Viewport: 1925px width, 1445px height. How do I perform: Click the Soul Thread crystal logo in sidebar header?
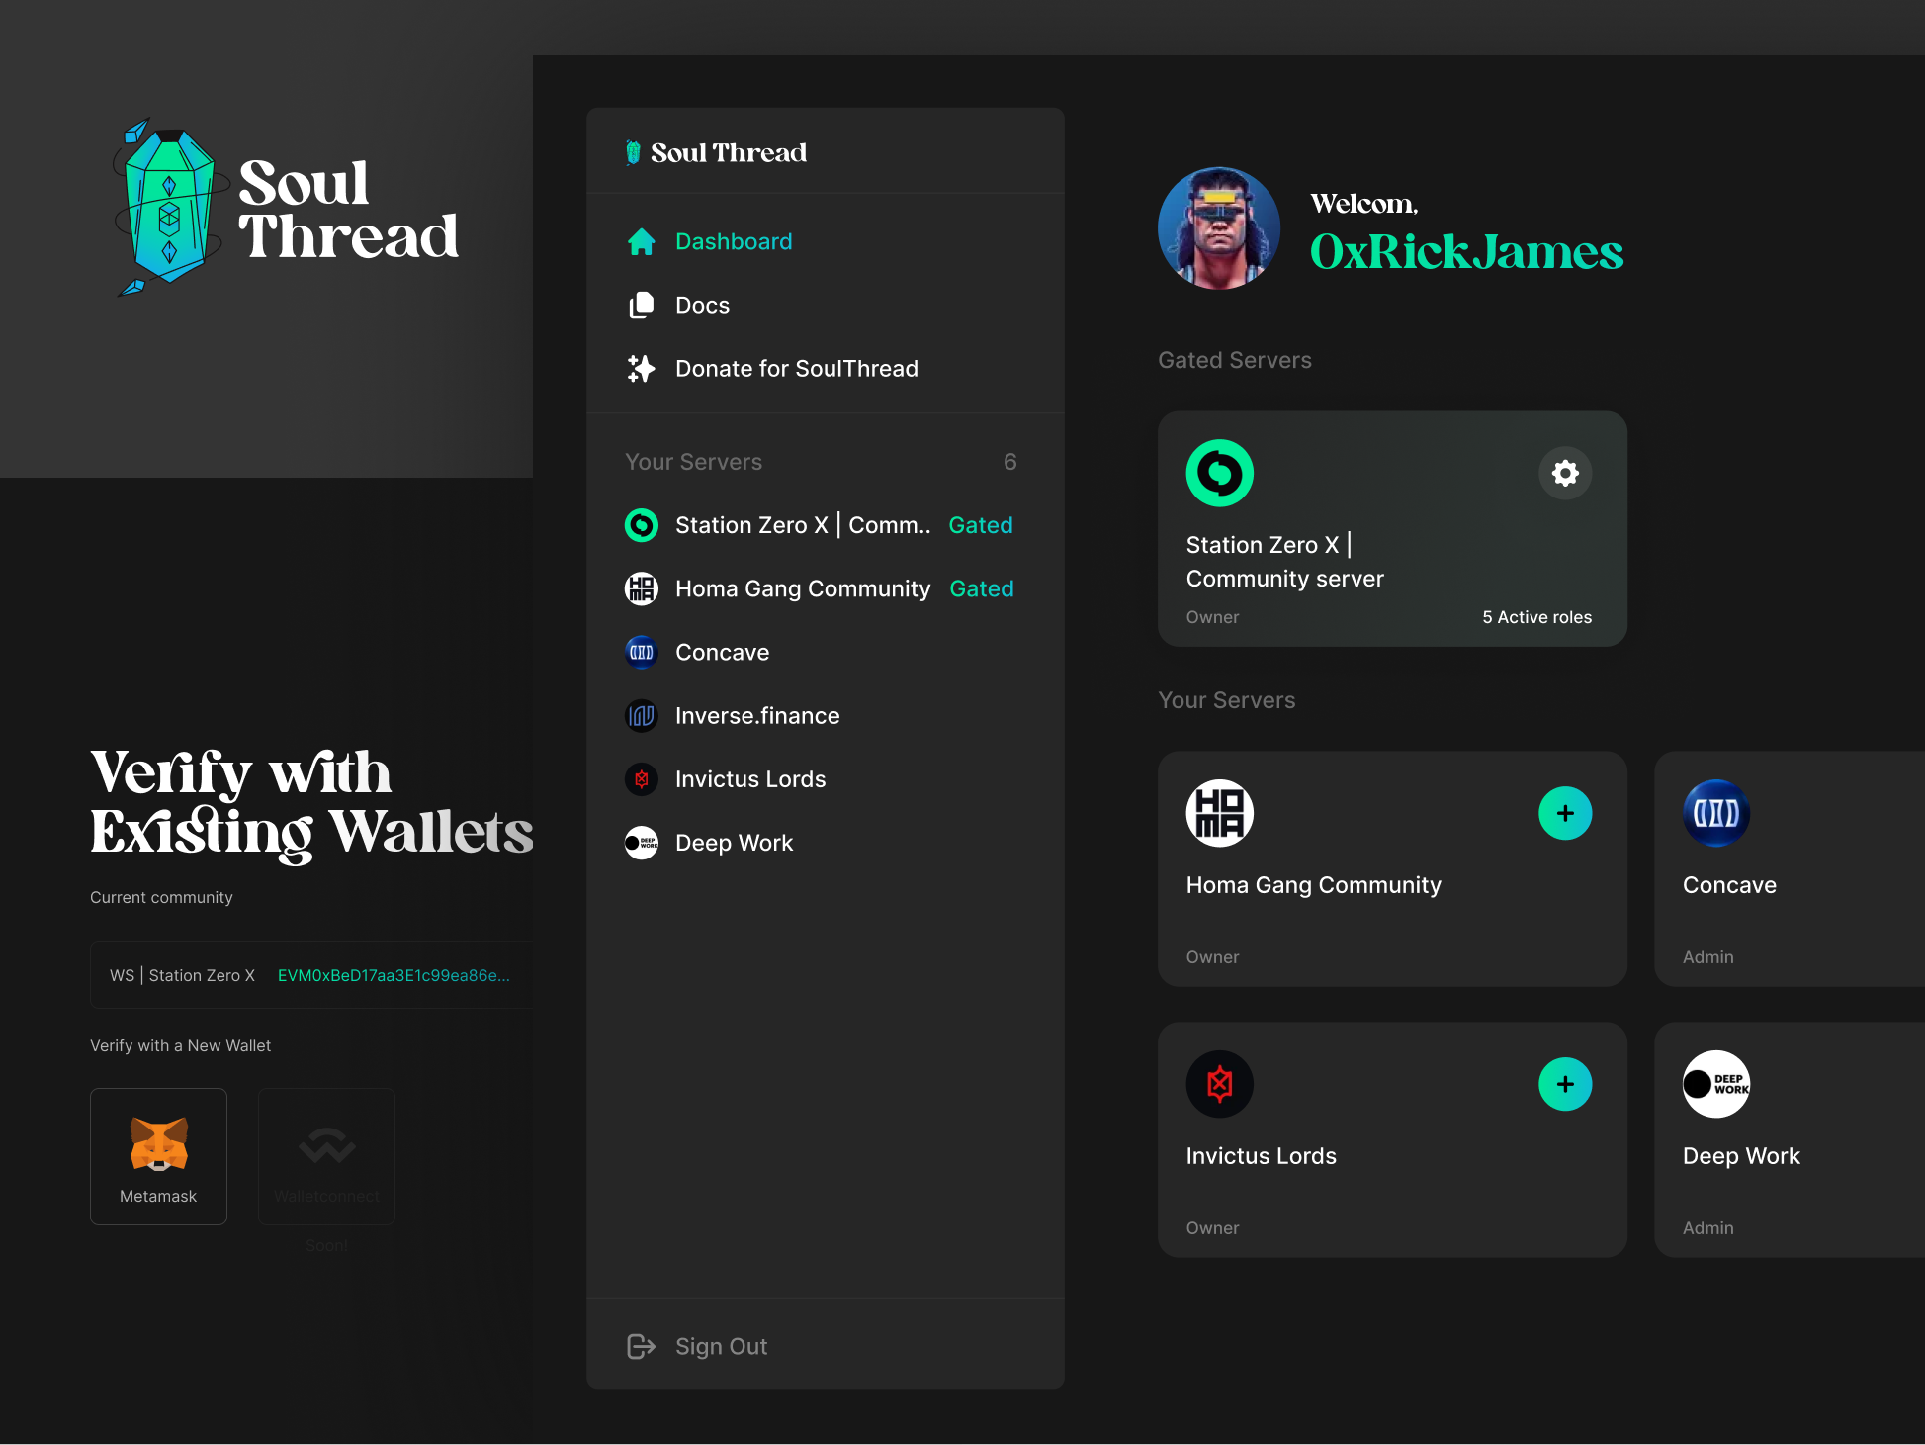click(x=633, y=152)
